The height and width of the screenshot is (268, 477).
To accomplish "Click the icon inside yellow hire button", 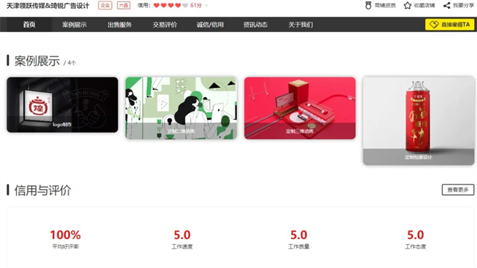I will pyautogui.click(x=434, y=25).
